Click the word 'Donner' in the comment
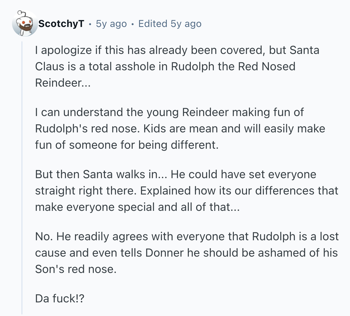 164,253
